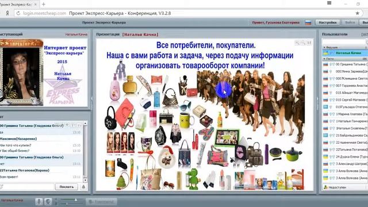Click the presentation slide image
Screen dimensions: 368x207
pyautogui.click(x=205, y=114)
